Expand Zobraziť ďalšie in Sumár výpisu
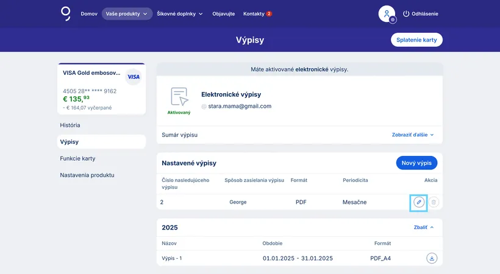Screen dimensions: 500x274 [413, 135]
